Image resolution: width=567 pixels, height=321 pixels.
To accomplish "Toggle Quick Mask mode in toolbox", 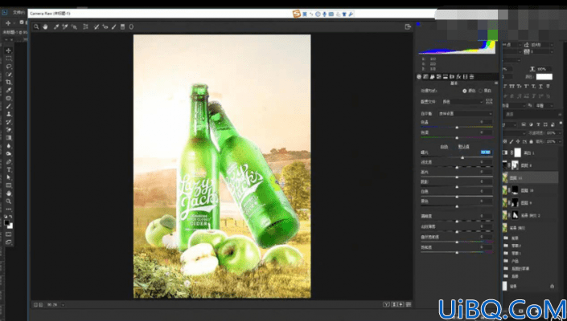I will [9, 234].
